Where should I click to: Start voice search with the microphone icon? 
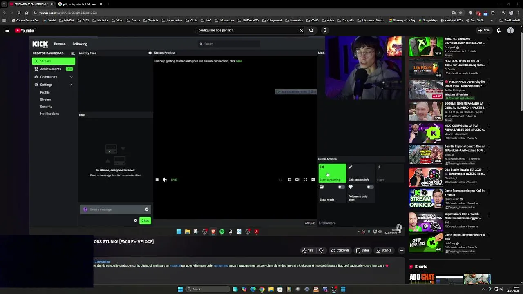tap(325, 30)
